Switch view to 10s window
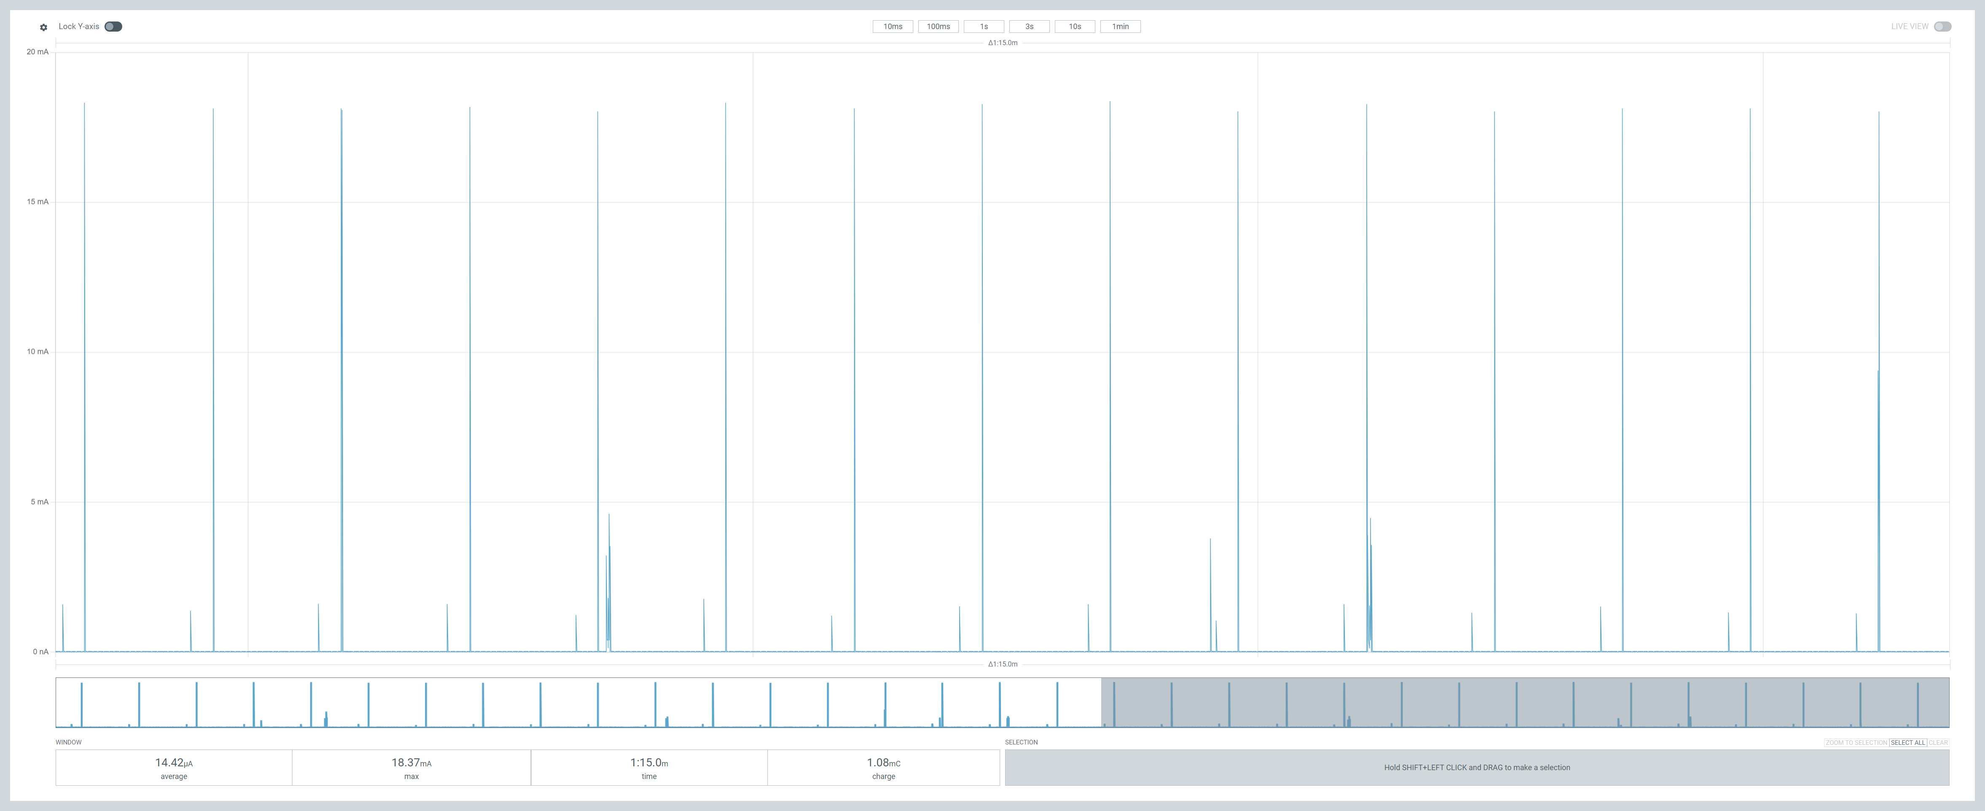 click(x=1074, y=26)
